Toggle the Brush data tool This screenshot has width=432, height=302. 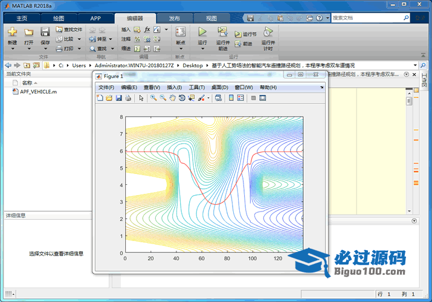tap(201, 98)
